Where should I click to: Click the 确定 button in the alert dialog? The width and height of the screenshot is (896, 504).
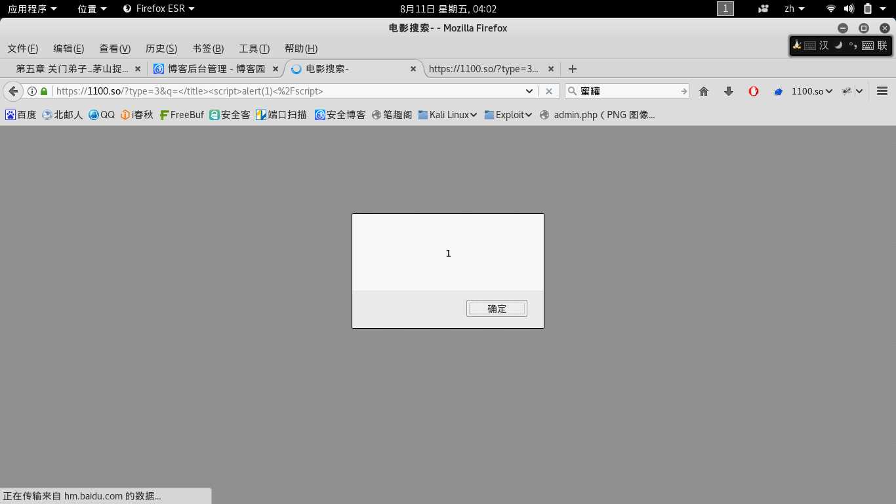[x=497, y=308]
